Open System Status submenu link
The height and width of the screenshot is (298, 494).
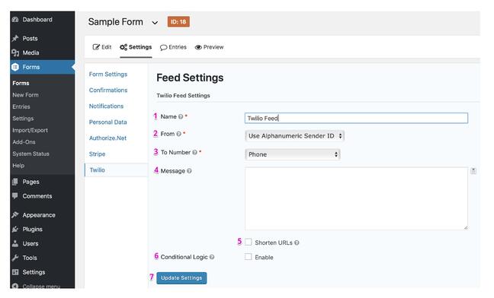(30, 154)
